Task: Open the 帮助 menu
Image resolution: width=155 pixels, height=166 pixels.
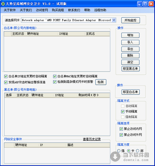Action: (87, 10)
